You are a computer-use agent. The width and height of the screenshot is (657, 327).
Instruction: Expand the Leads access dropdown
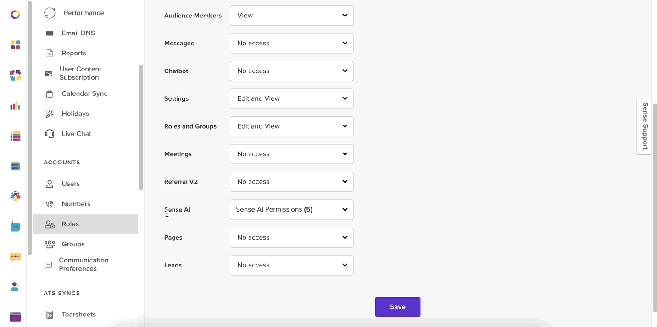pos(291,265)
